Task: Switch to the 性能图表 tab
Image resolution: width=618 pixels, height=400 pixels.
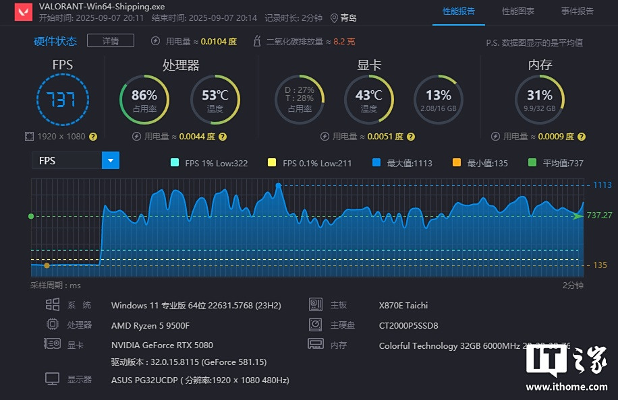Action: (518, 11)
